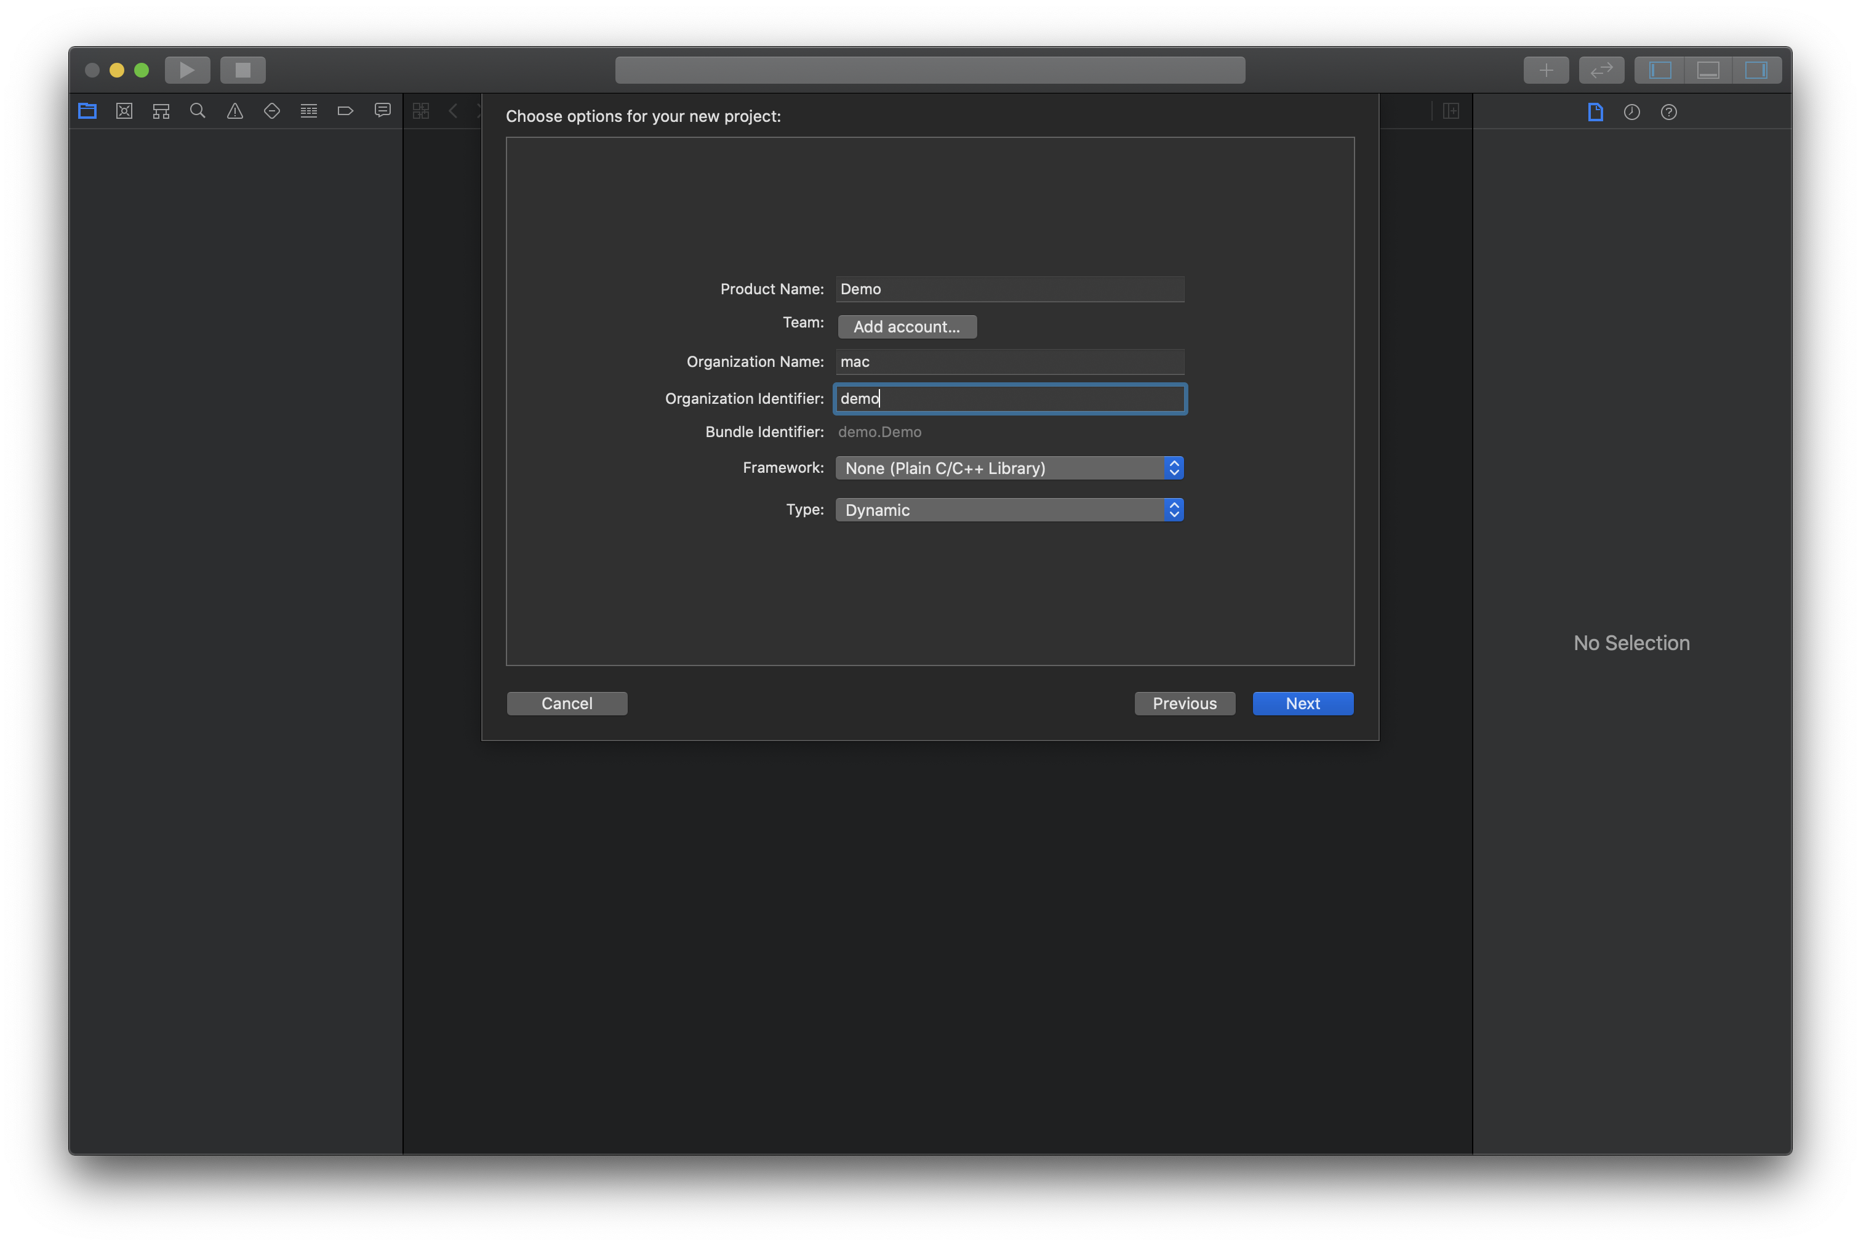The height and width of the screenshot is (1246, 1861).
Task: Open the Breakpoint navigator
Action: (345, 111)
